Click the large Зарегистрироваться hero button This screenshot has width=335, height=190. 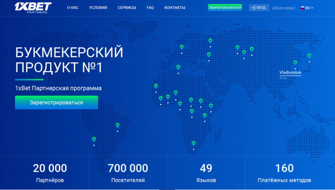tap(57, 102)
